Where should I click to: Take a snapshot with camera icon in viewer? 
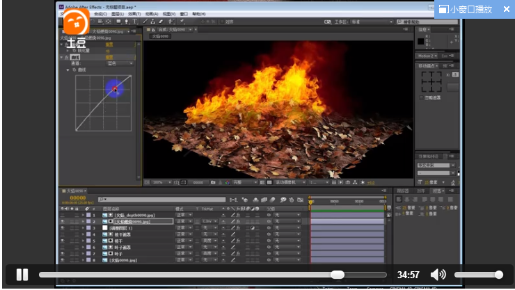[213, 182]
